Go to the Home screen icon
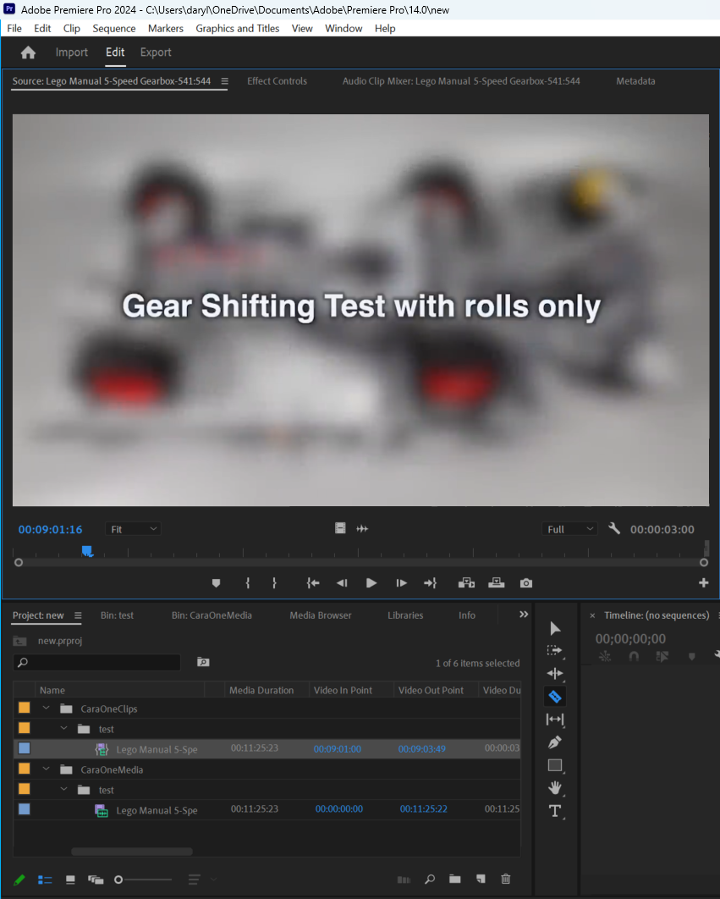 [28, 52]
